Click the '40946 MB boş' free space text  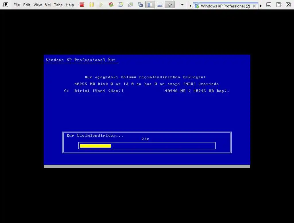[x=210, y=91]
